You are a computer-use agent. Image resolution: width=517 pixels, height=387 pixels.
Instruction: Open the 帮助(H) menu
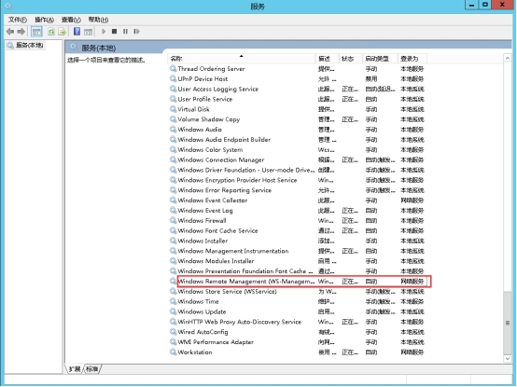click(98, 20)
